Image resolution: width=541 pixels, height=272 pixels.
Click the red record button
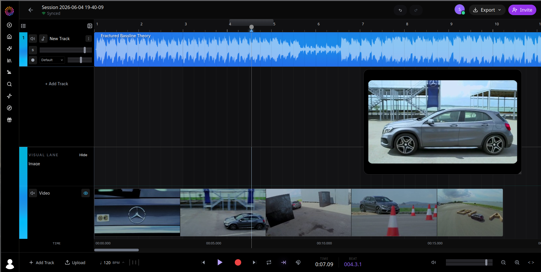click(x=238, y=262)
